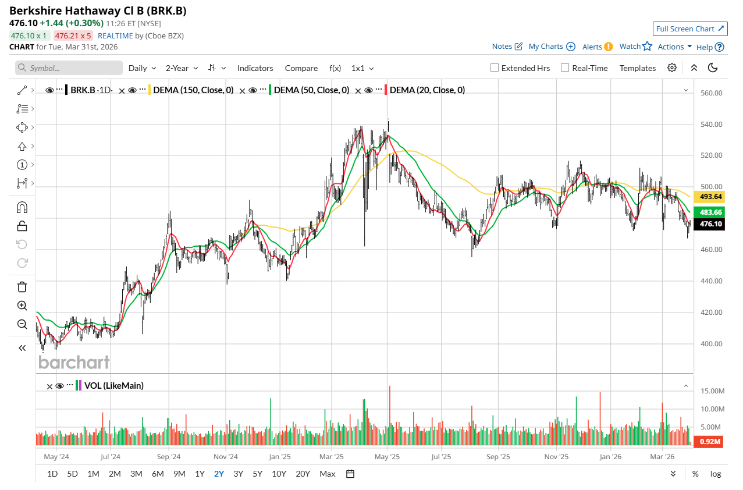Zoom in on the chart
Image resolution: width=743 pixels, height=490 pixels.
coord(22,306)
